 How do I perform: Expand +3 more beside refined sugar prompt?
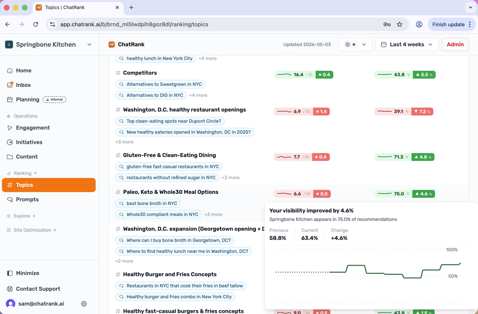click(231, 177)
